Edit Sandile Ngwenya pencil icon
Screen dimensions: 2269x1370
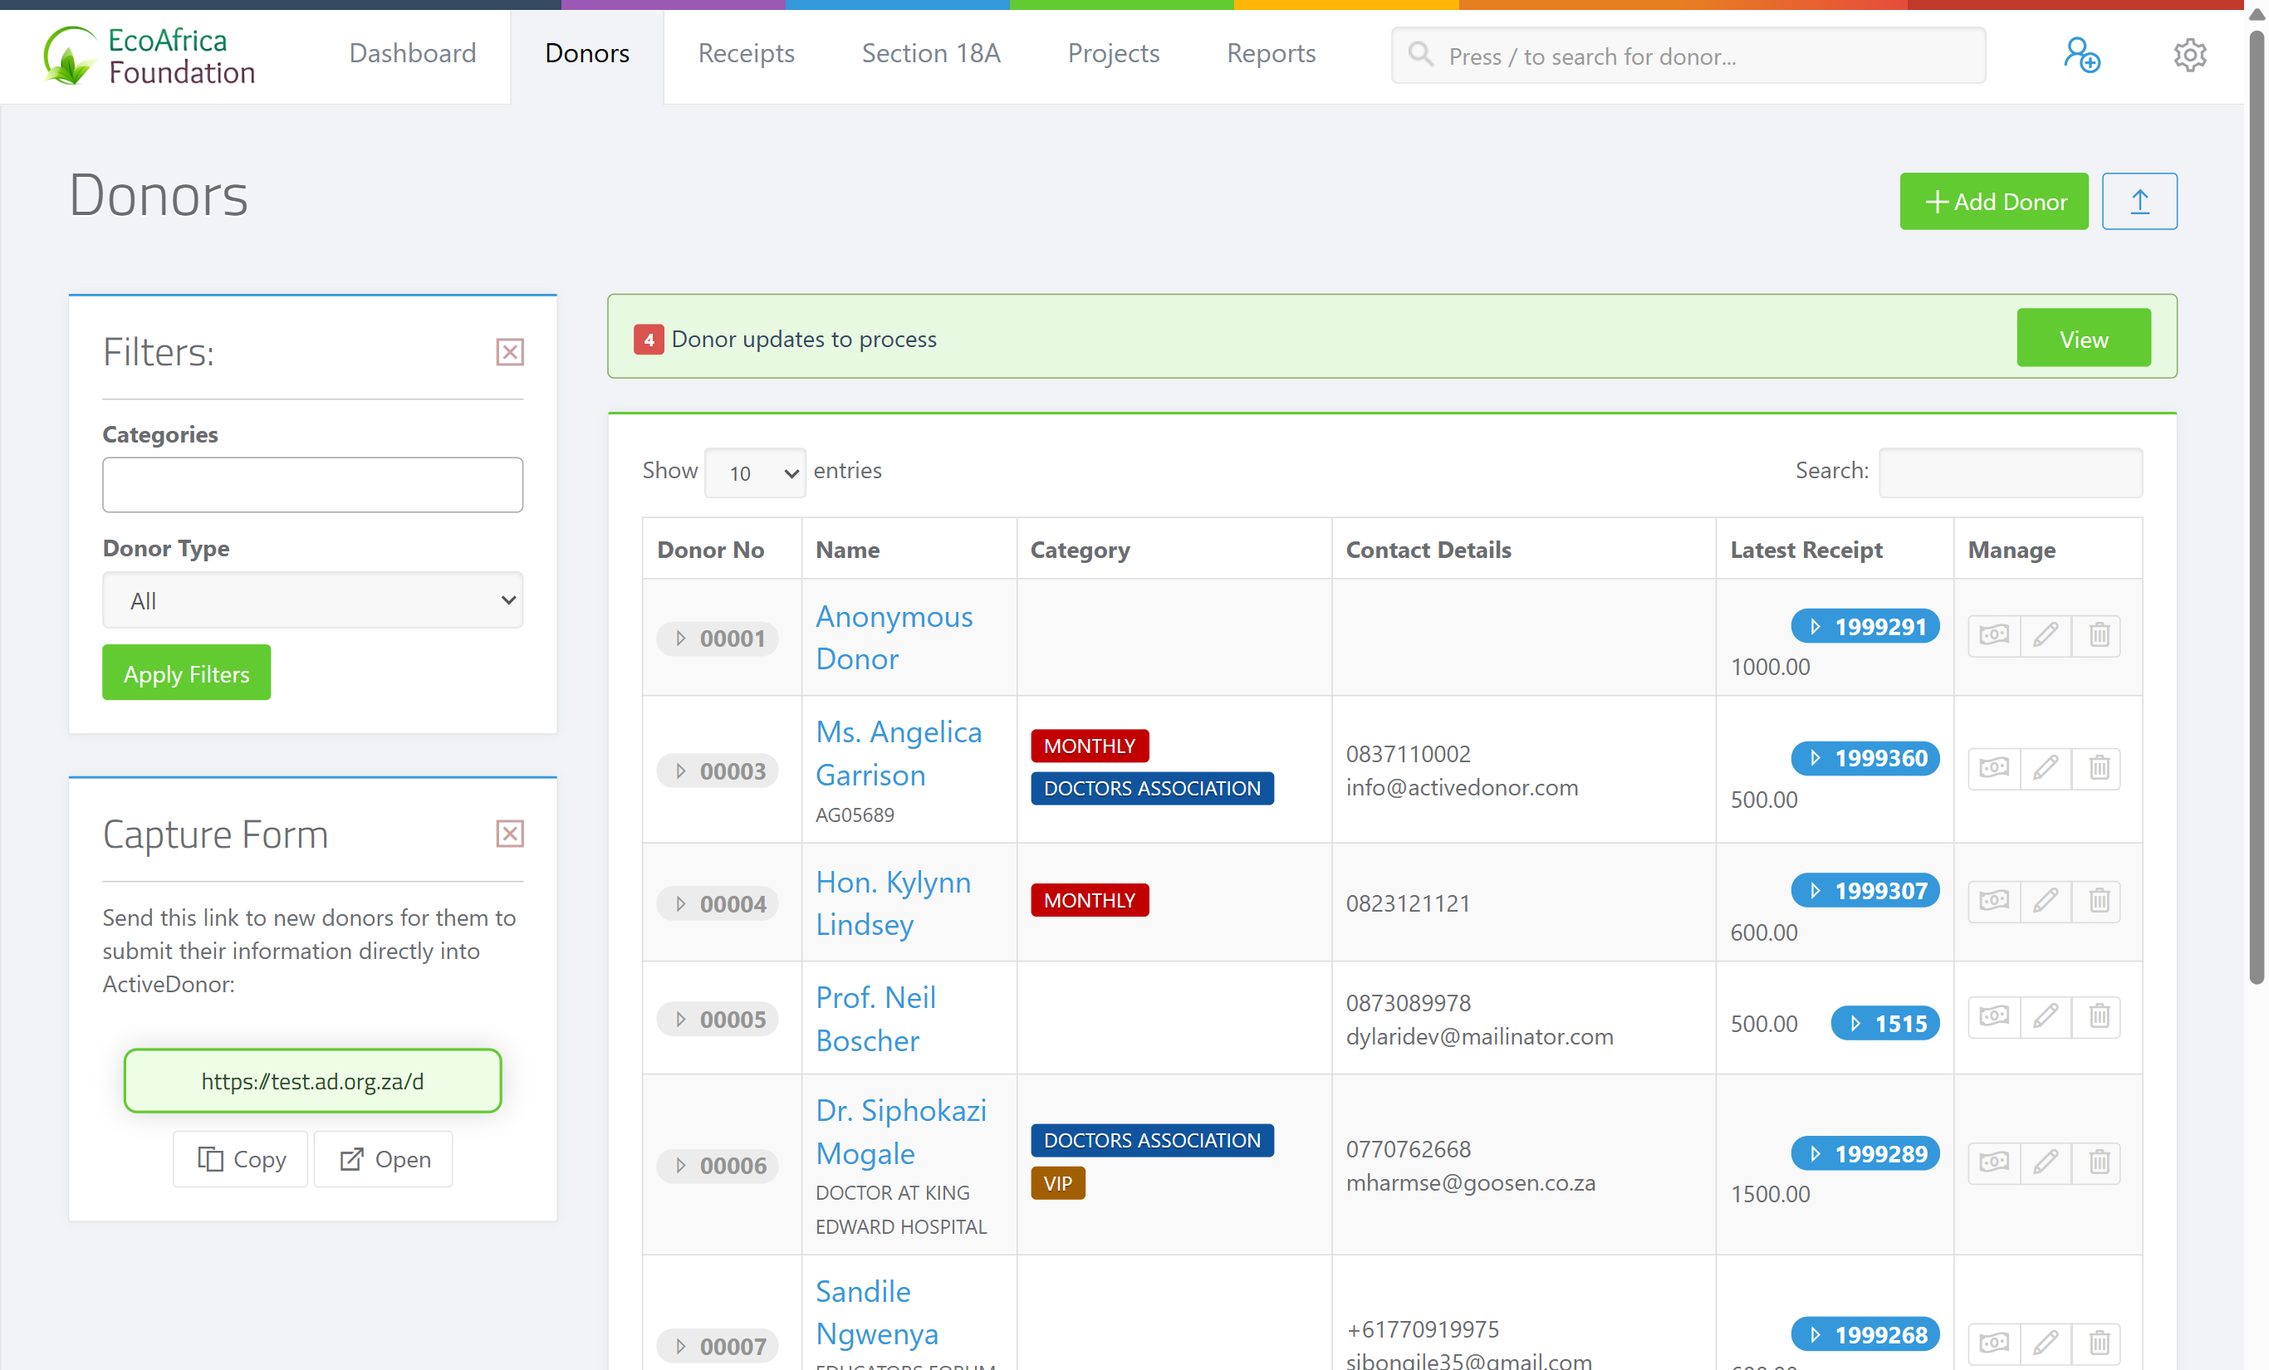click(x=2046, y=1343)
